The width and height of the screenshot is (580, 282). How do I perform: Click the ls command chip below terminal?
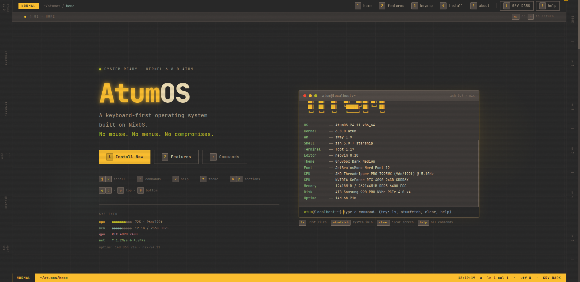click(302, 223)
